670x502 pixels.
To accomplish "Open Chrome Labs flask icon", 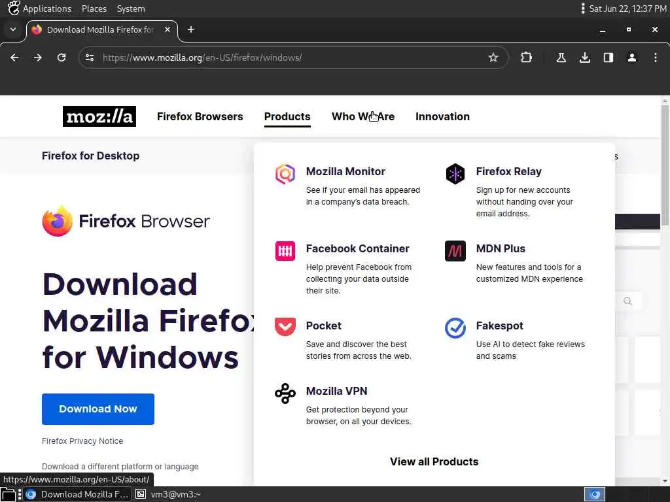I will click(561, 58).
